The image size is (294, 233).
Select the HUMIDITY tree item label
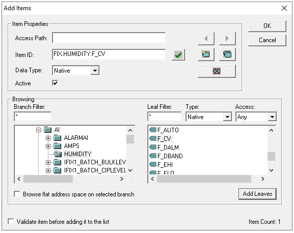point(77,154)
